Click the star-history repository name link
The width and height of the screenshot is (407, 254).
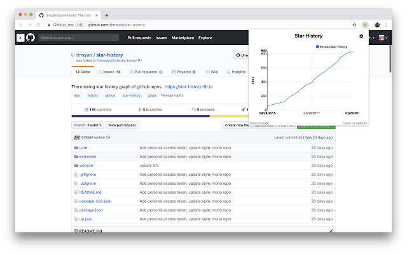(x=109, y=55)
